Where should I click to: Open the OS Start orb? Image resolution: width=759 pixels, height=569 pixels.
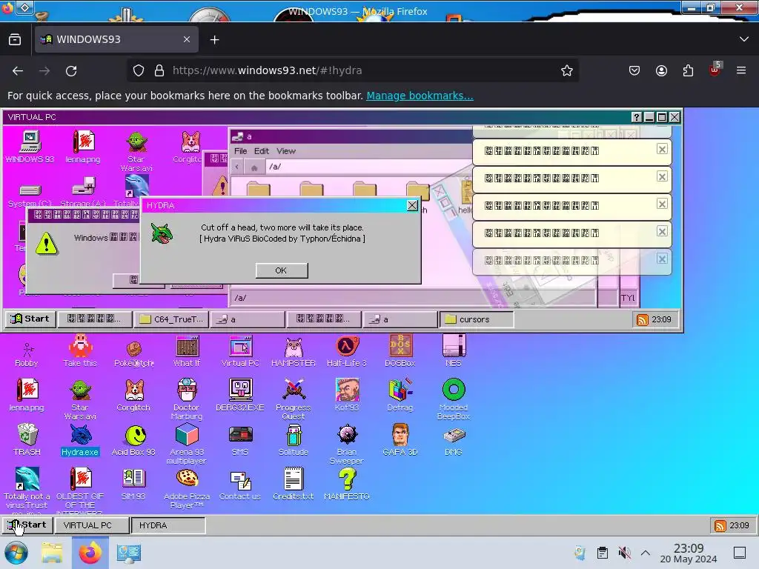pos(16,553)
